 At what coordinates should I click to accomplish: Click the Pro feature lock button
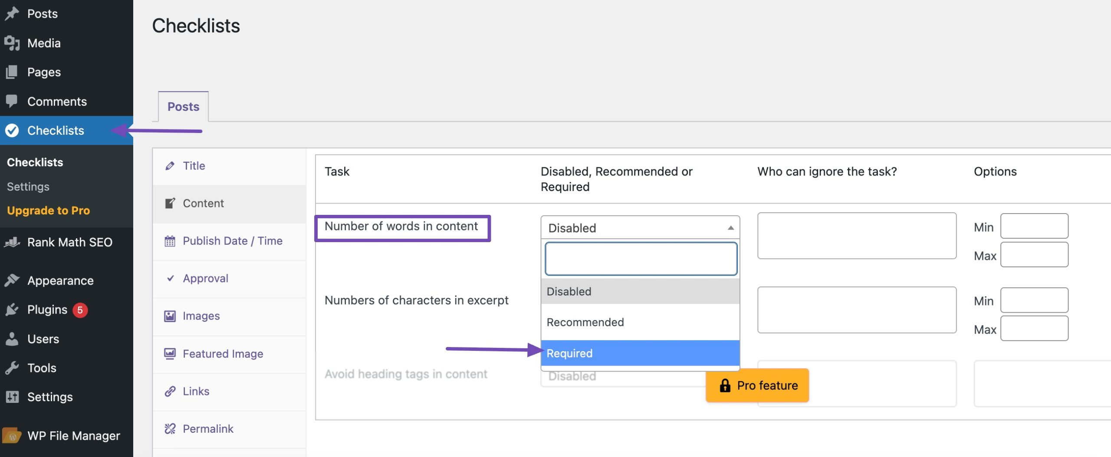(x=757, y=386)
